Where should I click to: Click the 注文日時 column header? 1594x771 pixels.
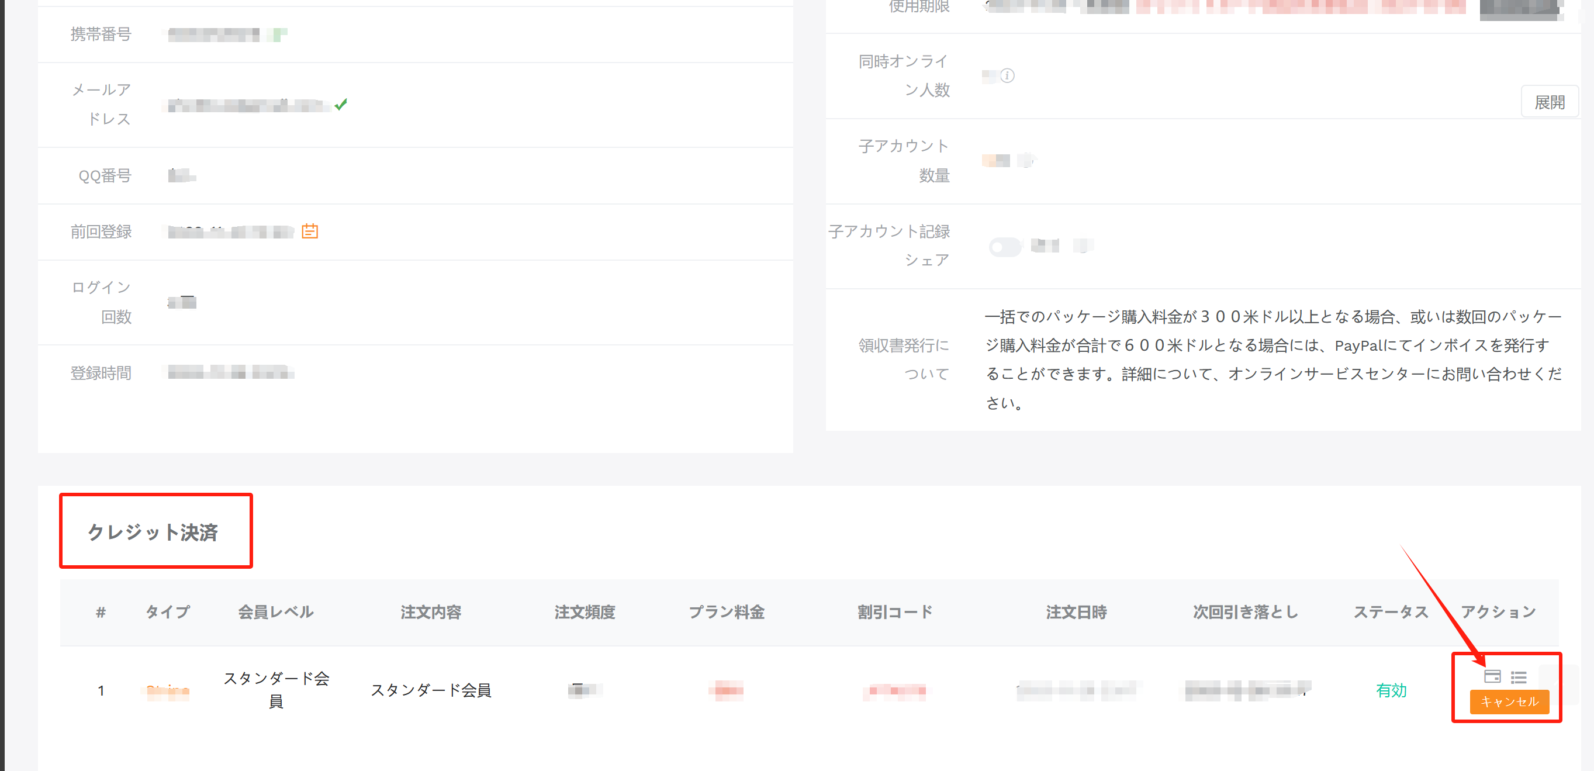click(x=1077, y=612)
